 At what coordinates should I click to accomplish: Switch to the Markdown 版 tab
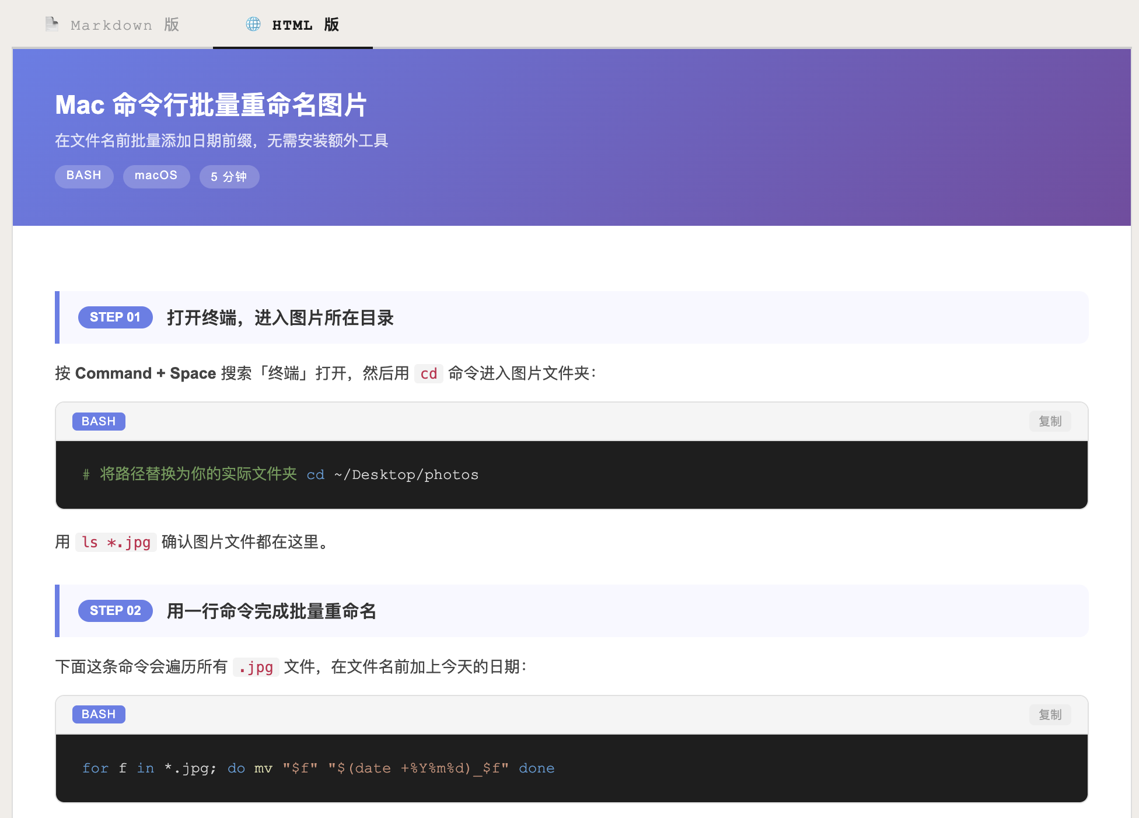(112, 25)
